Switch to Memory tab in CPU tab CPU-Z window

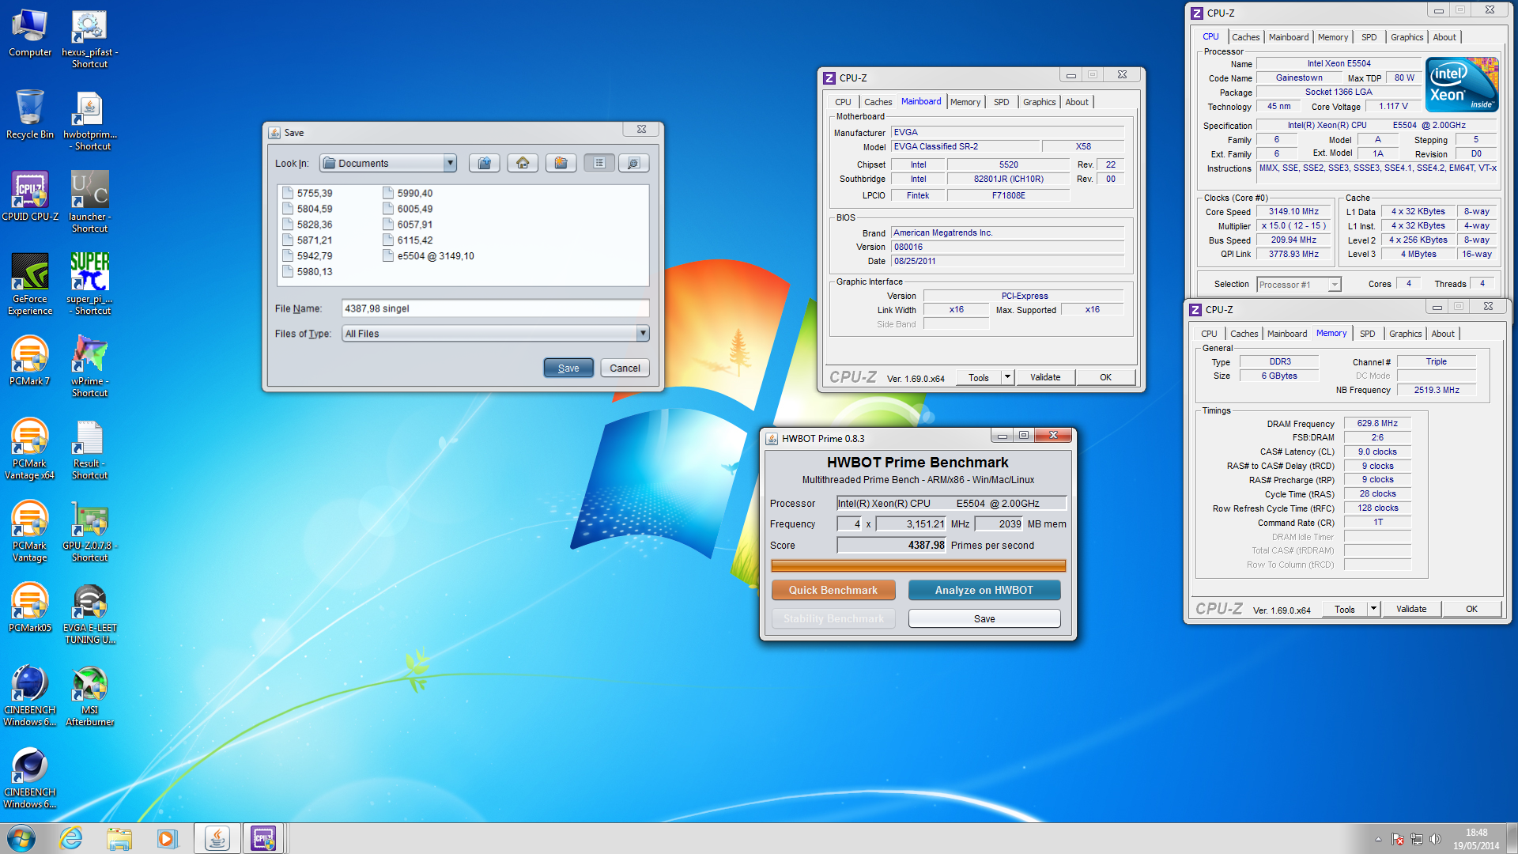1333,37
